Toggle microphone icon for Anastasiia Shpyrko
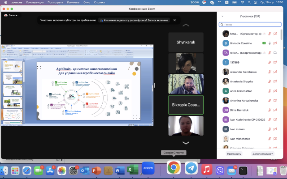Screen dimensions: 287x179 270,81
